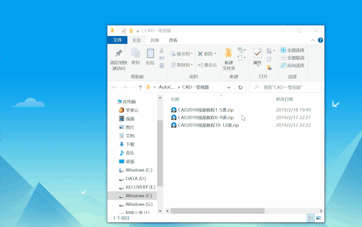
Task: Click the navigation pane scroll-up arrow
Action: pos(160,98)
